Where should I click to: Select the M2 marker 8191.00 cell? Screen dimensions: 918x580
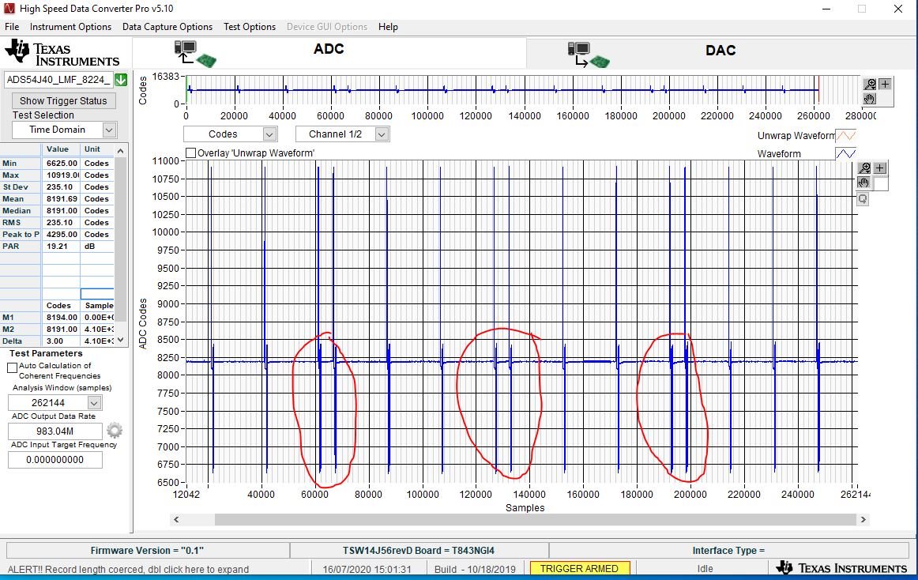(x=61, y=330)
